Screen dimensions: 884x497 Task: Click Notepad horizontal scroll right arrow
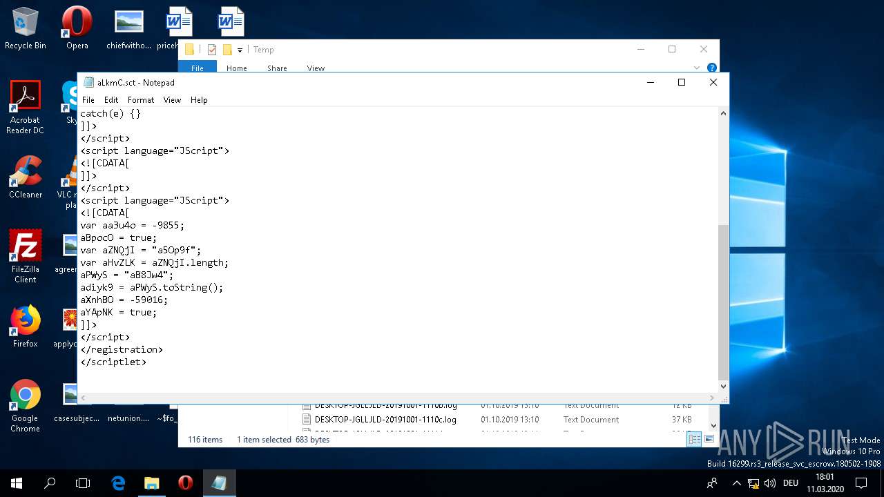click(712, 398)
